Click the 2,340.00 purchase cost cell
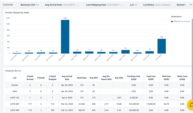Viewport: 193px width, 113px height. click(134, 98)
